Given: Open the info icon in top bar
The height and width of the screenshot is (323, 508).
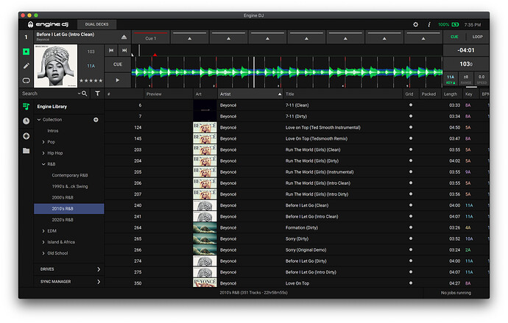Looking at the screenshot, I should pos(429,24).
